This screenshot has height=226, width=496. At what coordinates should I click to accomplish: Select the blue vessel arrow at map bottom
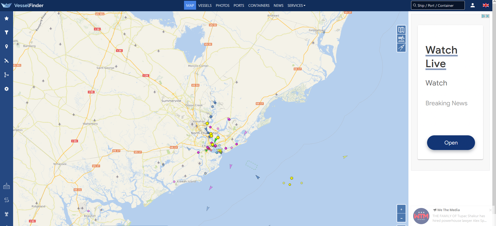point(208,208)
